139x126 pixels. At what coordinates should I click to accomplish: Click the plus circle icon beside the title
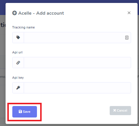[14, 13]
